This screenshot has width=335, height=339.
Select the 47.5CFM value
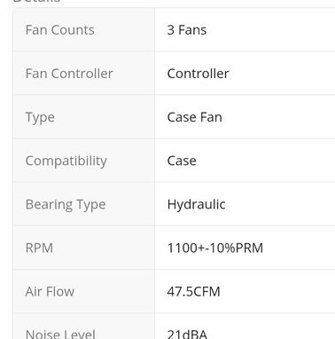tap(193, 292)
